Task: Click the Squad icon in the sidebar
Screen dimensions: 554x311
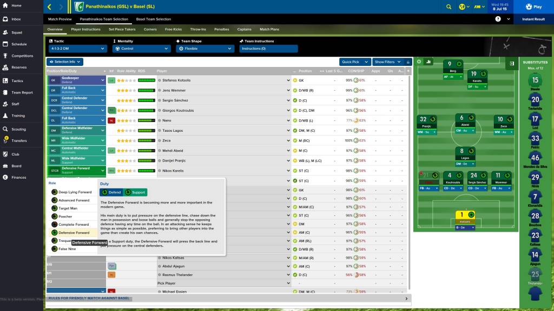Action: point(6,32)
